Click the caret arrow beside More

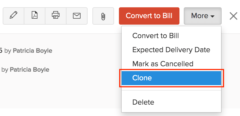(x=212, y=16)
